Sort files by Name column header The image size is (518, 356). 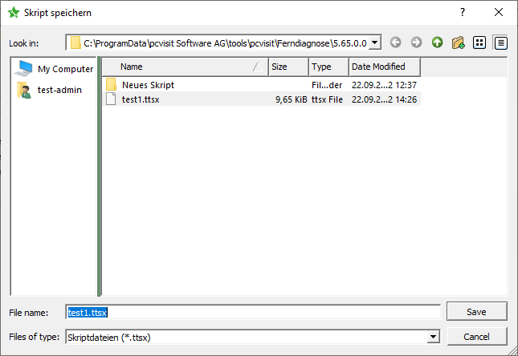pyautogui.click(x=185, y=67)
